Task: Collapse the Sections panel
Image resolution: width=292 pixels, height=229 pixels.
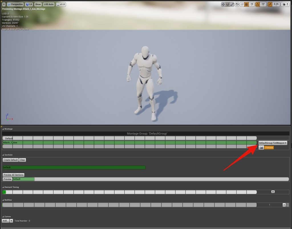Action: point(3,155)
